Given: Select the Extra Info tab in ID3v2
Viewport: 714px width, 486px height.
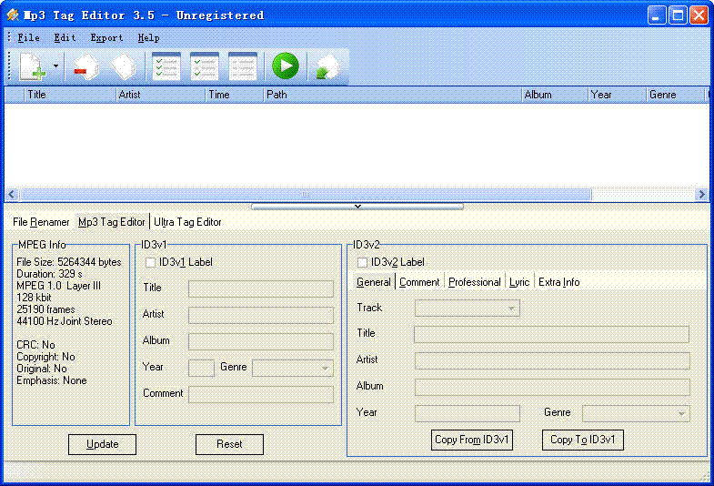Looking at the screenshot, I should coord(558,282).
